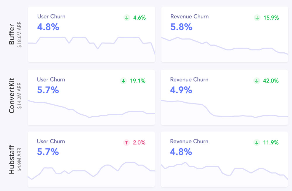Screen dimensions: 292x191
Task: Click the green down arrow icon in Buffer User Churn
Action: tap(127, 18)
